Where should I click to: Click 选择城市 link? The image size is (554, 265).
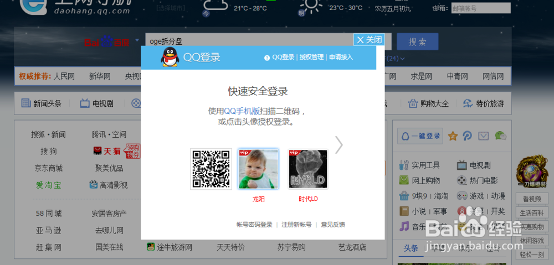[171, 8]
